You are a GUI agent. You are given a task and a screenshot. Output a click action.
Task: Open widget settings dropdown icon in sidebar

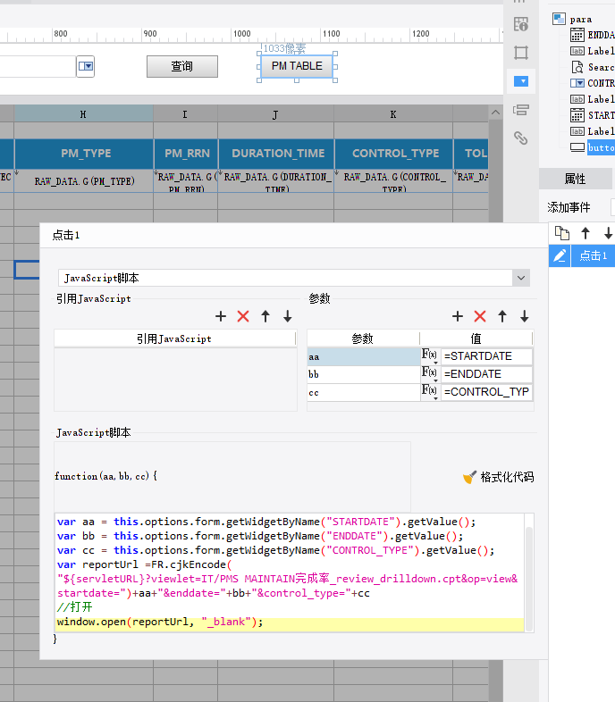[521, 81]
